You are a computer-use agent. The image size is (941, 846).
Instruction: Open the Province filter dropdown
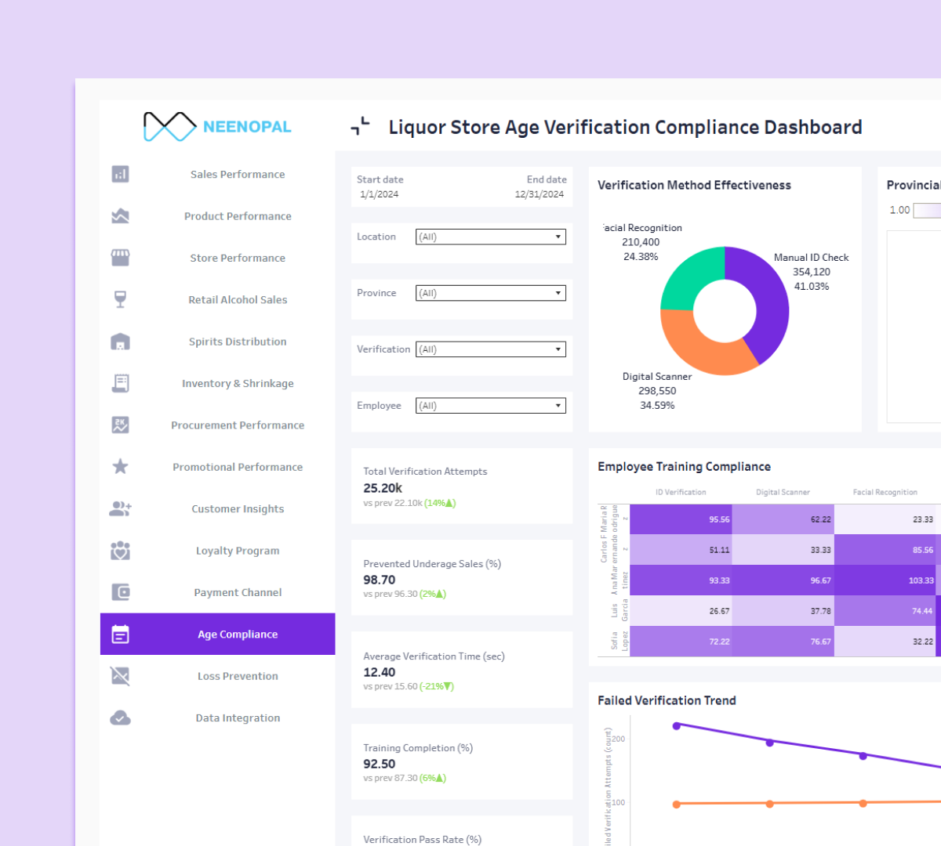[x=491, y=293]
